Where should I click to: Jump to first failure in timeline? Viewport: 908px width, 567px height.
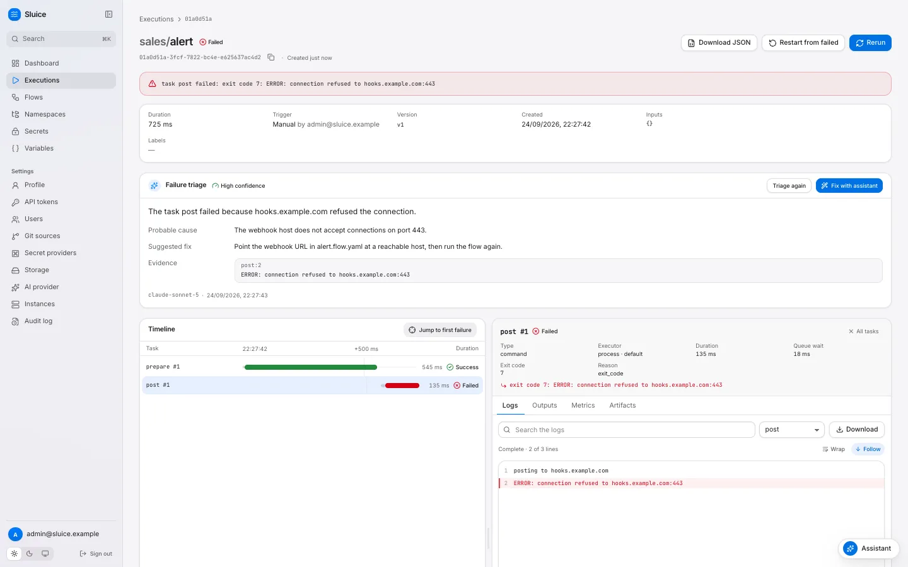[440, 329]
